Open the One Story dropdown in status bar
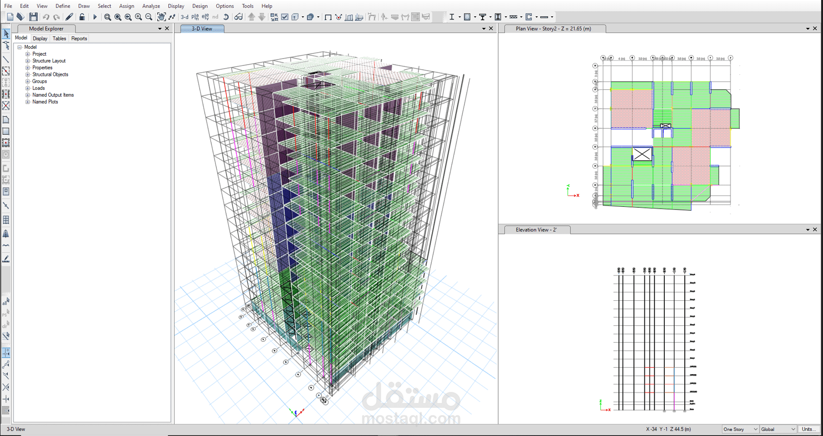 [x=740, y=429]
